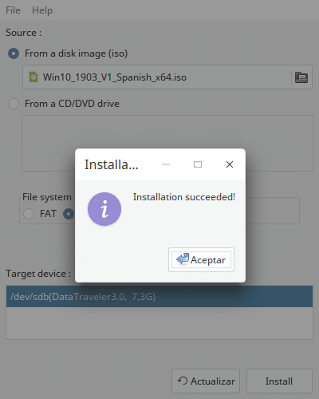Click the empty area below target device

coord(159,323)
